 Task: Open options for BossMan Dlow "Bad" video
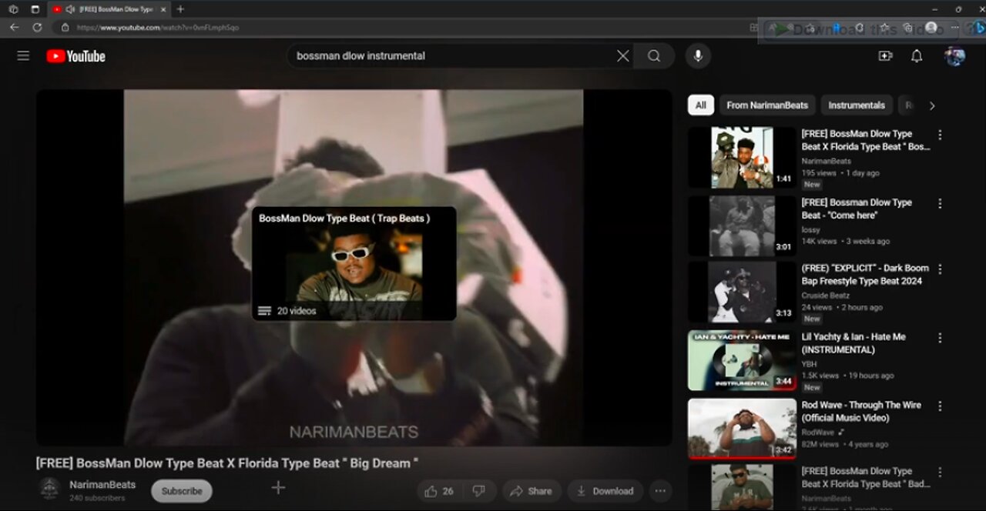tap(940, 472)
